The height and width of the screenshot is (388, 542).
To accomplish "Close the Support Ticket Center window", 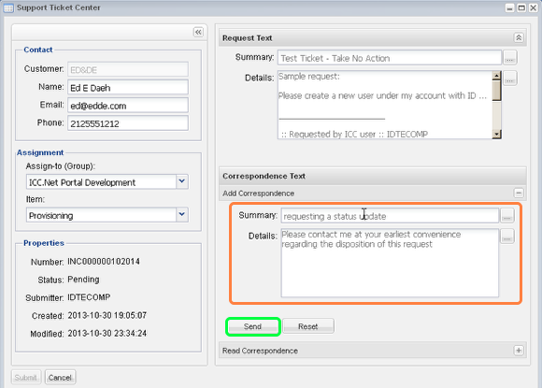I will click(533, 7).
